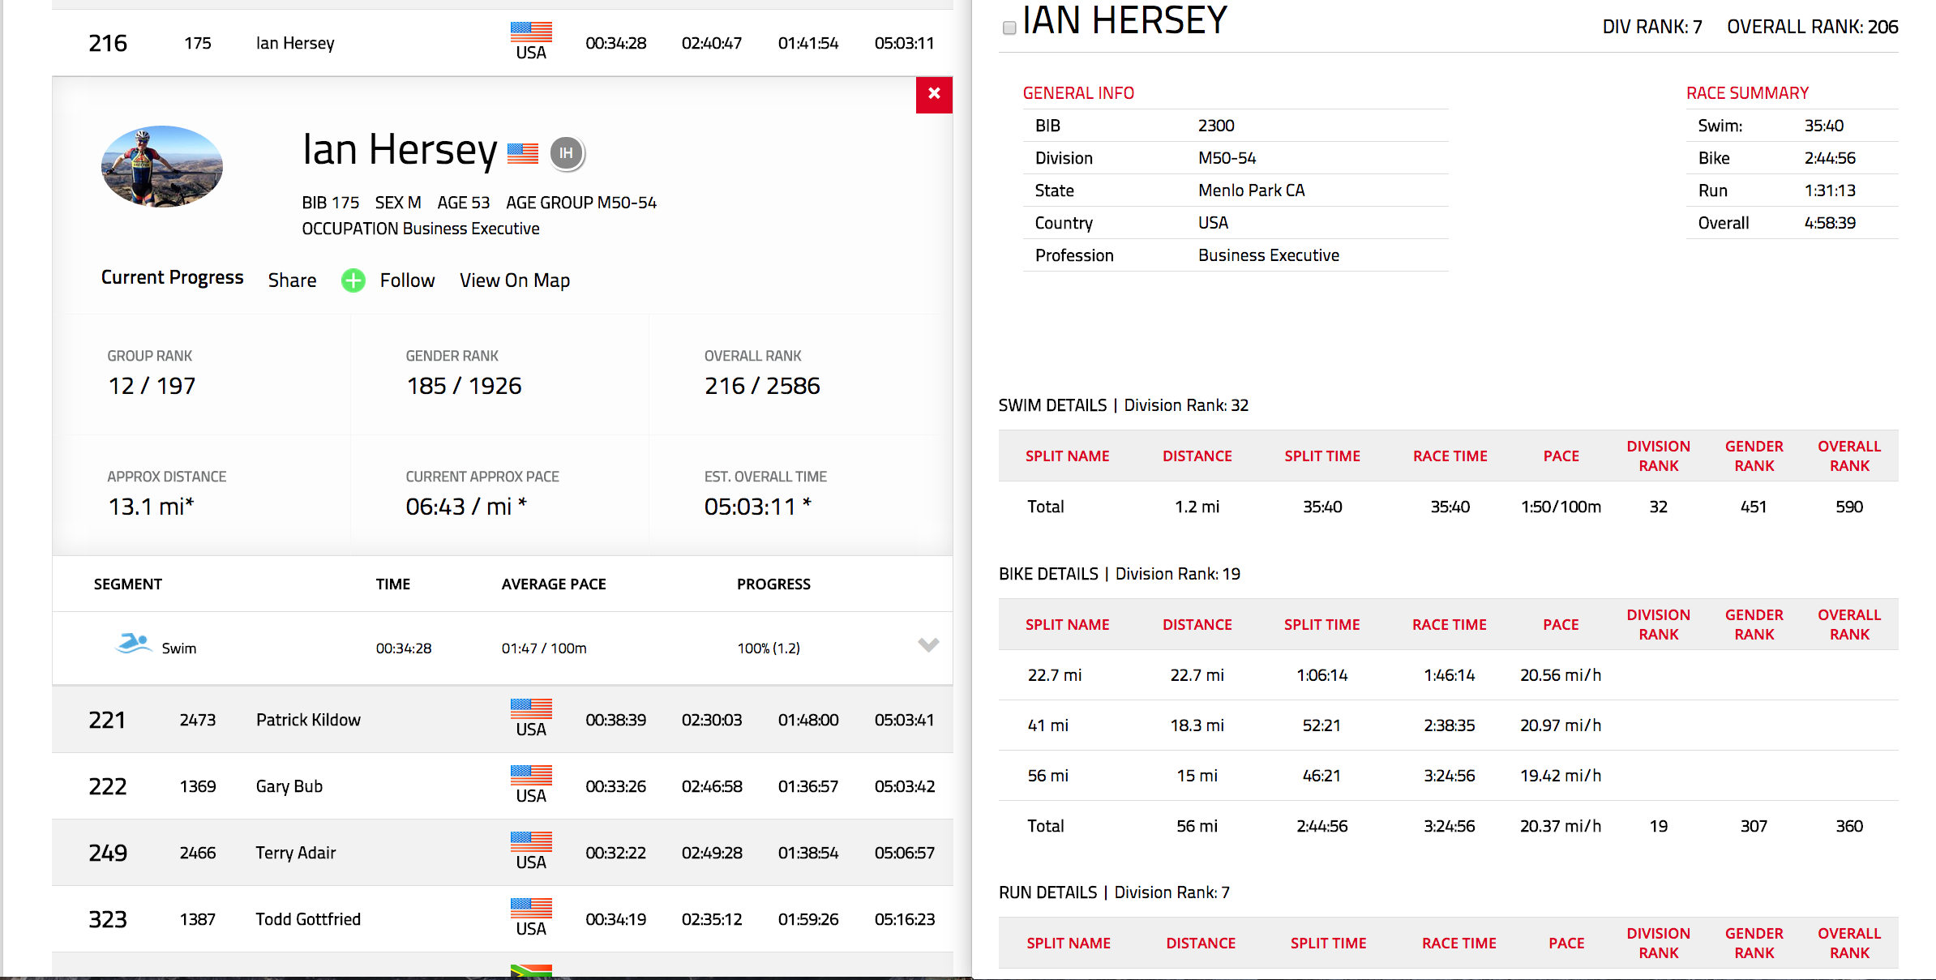Viewport: 1936px width, 980px height.
Task: Click USA flag in Gary Bub row
Action: (531, 776)
